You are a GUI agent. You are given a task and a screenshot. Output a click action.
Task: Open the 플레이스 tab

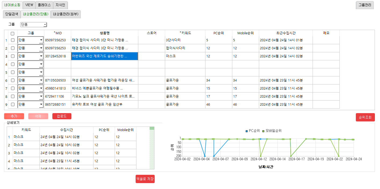click(44, 5)
